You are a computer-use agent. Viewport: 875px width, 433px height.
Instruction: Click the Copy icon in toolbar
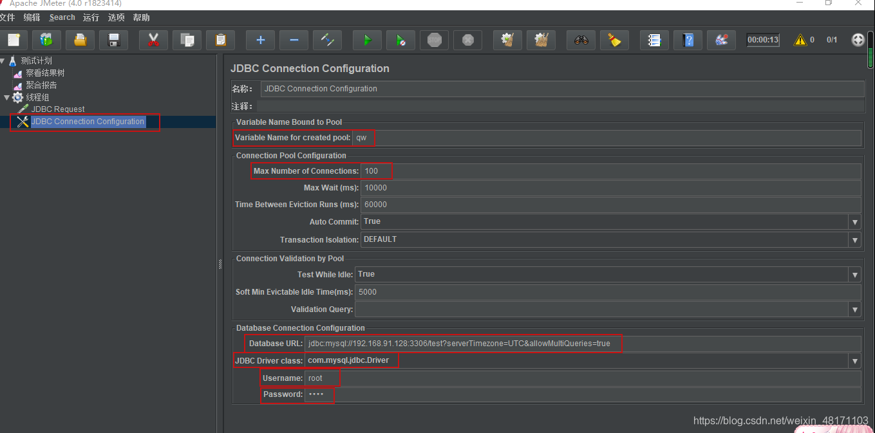pyautogui.click(x=187, y=40)
